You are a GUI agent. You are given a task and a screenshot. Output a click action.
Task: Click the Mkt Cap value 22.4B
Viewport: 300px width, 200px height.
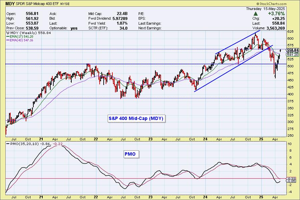point(122,14)
